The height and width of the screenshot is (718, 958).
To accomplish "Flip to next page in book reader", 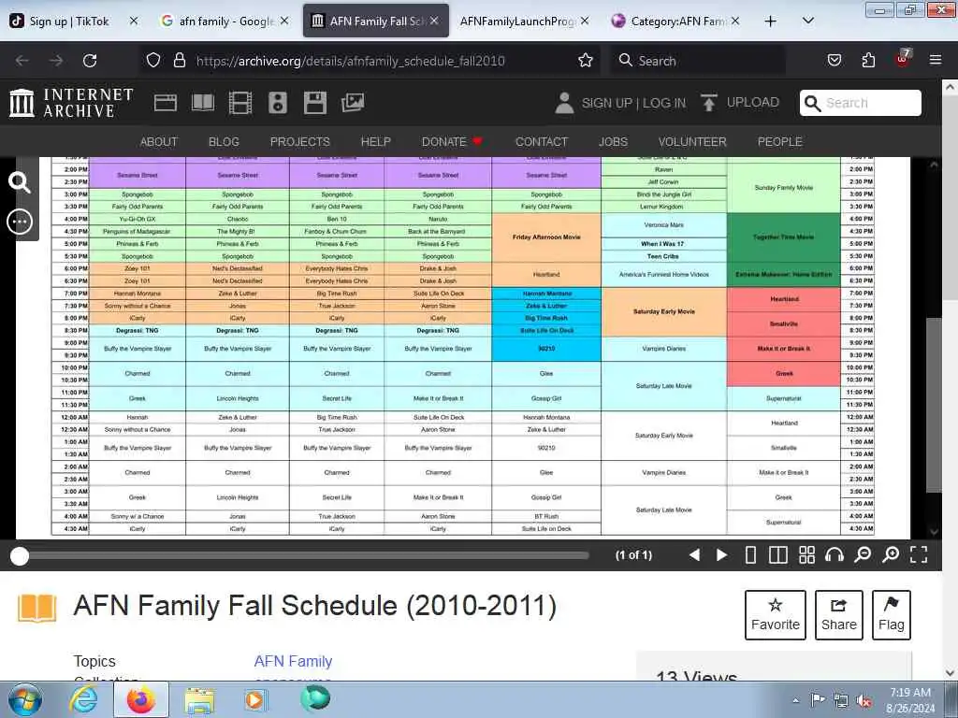I will click(x=721, y=555).
